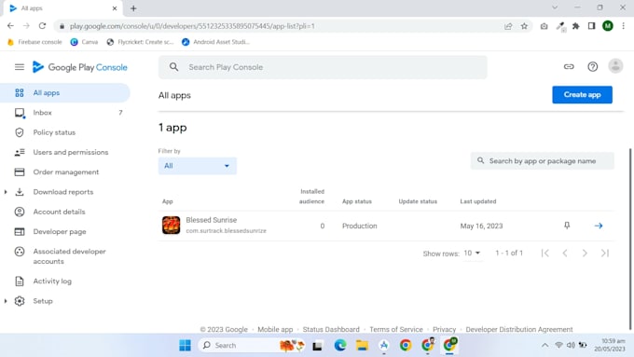Go to previous page of results

565,254
